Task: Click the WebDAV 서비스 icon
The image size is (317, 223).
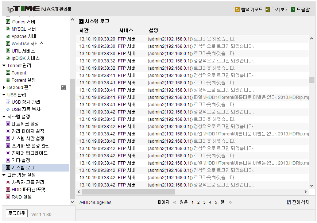Action: click(8, 43)
